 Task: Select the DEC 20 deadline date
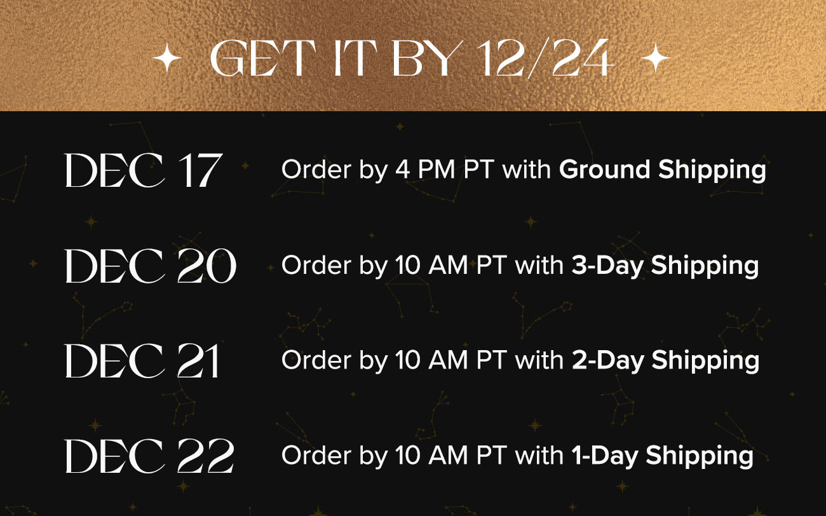[151, 265]
